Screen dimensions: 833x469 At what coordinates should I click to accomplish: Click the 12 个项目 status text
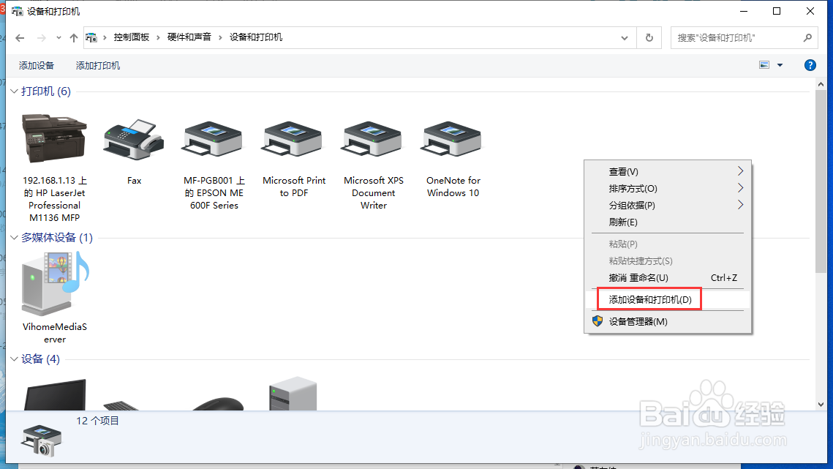[x=98, y=421]
